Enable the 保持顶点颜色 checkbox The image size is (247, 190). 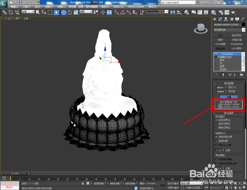tap(216, 159)
